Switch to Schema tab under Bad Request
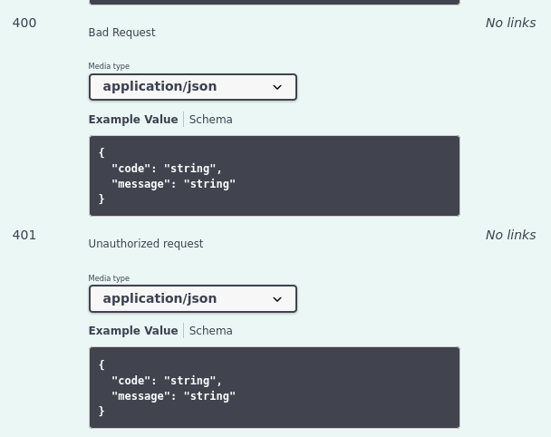The height and width of the screenshot is (437, 551). 210,120
